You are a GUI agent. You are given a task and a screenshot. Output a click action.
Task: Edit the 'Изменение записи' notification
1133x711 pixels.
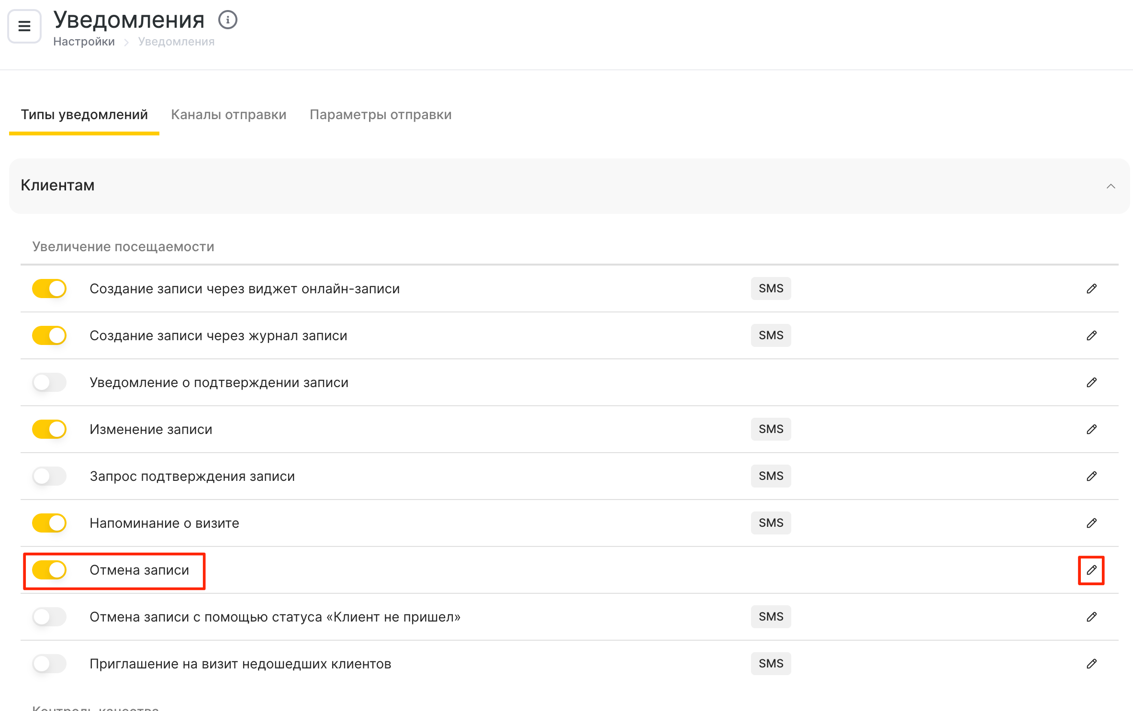pyautogui.click(x=1091, y=429)
